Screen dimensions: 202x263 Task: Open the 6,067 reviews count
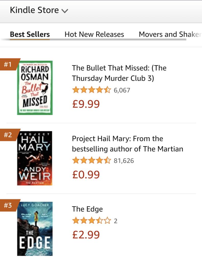(x=122, y=90)
